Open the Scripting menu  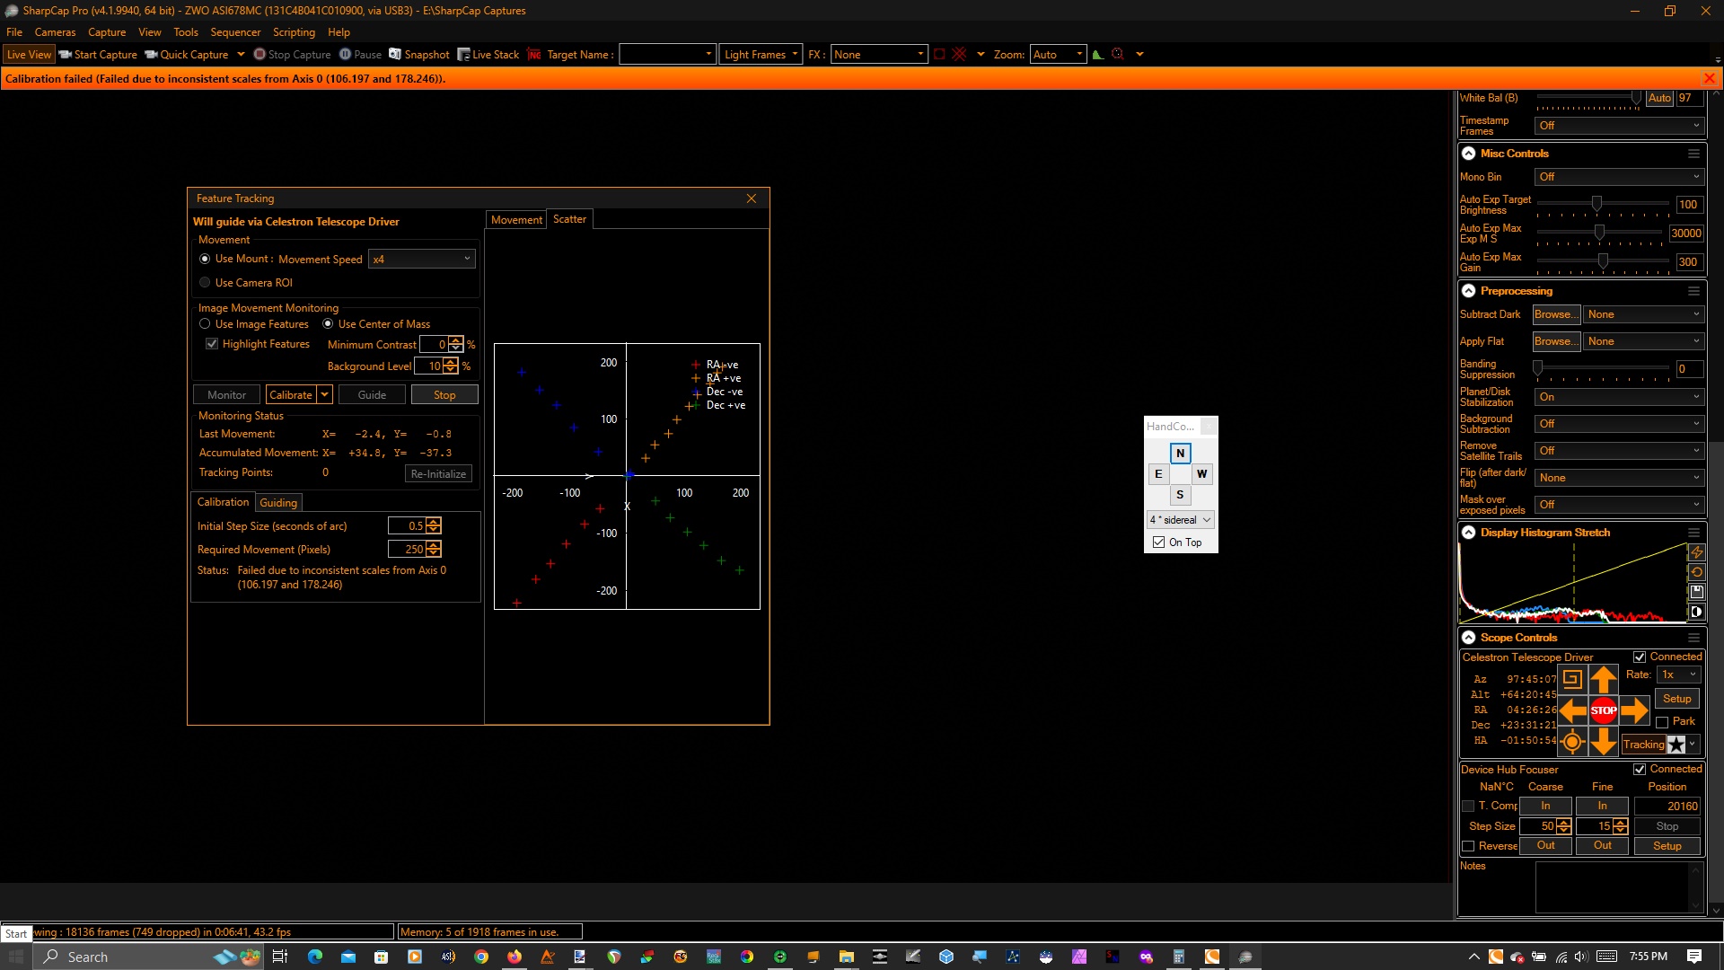pos(294,32)
